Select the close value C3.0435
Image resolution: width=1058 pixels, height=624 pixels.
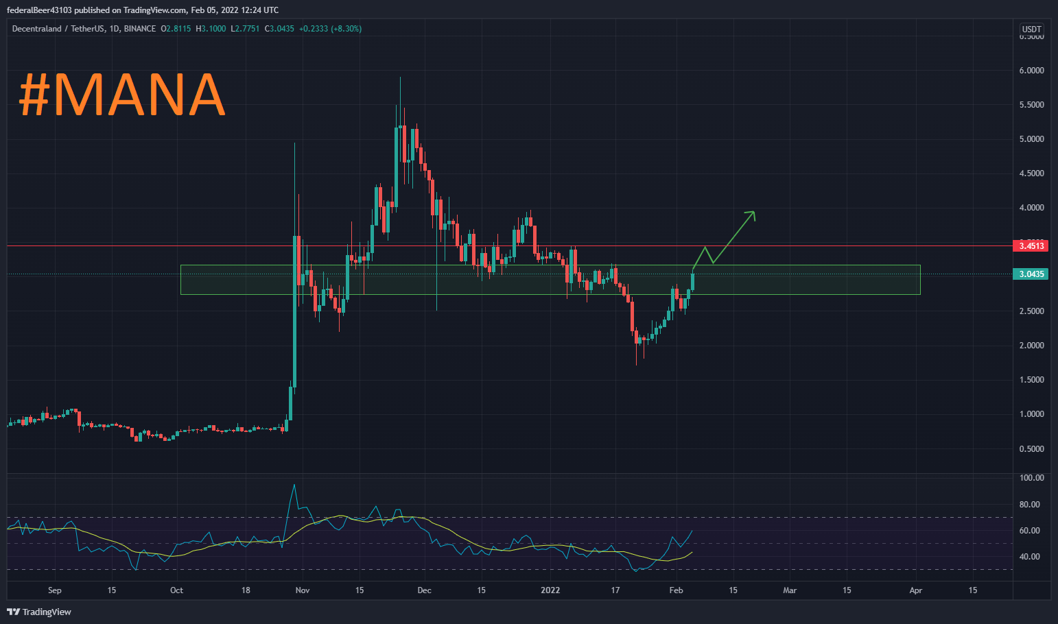tap(279, 29)
